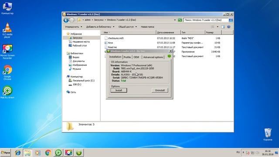Image resolution: width=279 pixels, height=157 pixels.
Task: Sort files by Размер column header
Action: (x=213, y=32)
